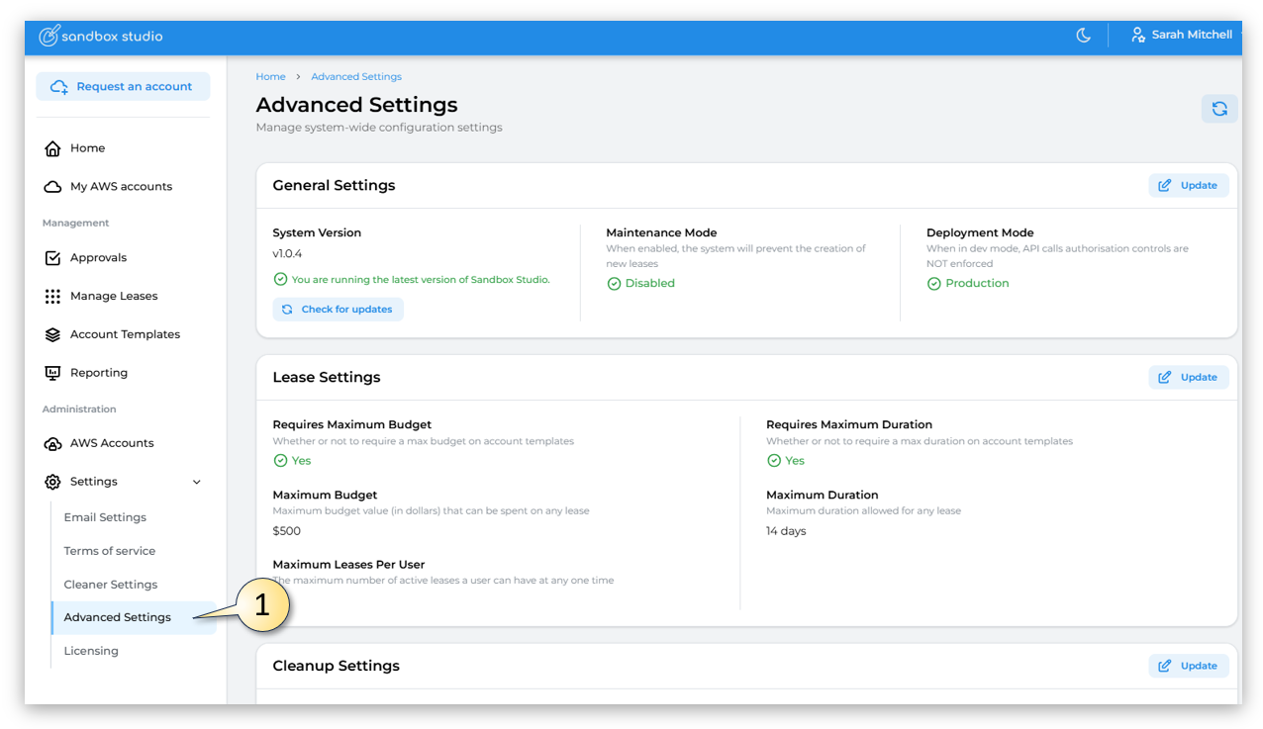Open Email Settings submenu item

[105, 517]
